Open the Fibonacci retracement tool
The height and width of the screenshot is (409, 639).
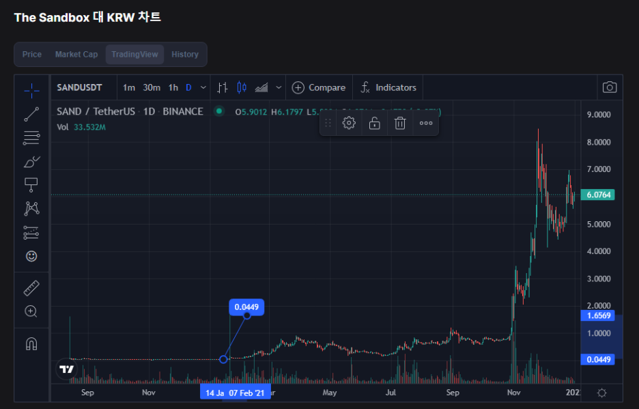click(31, 138)
